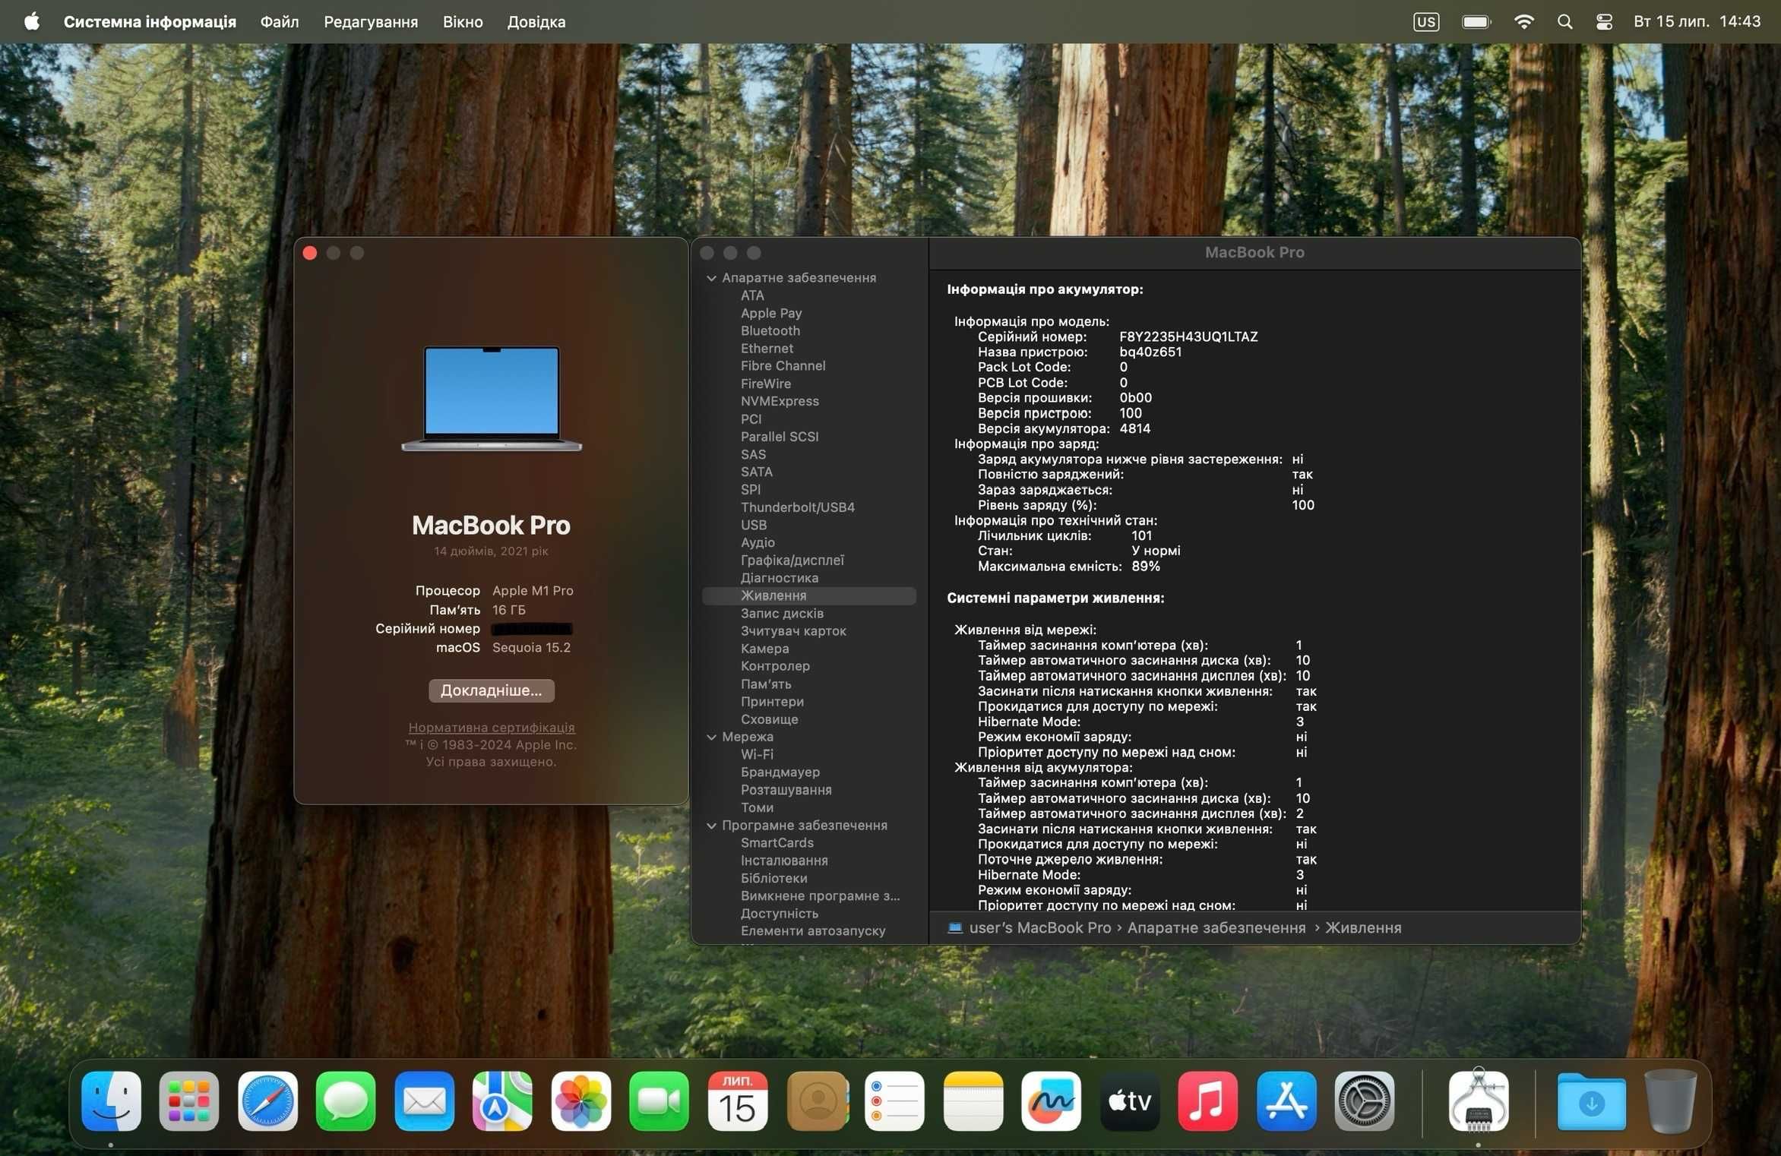Screen dimensions: 1781x1156
Task: Click Sequoia 15.2 macOS version text
Action: (x=531, y=647)
